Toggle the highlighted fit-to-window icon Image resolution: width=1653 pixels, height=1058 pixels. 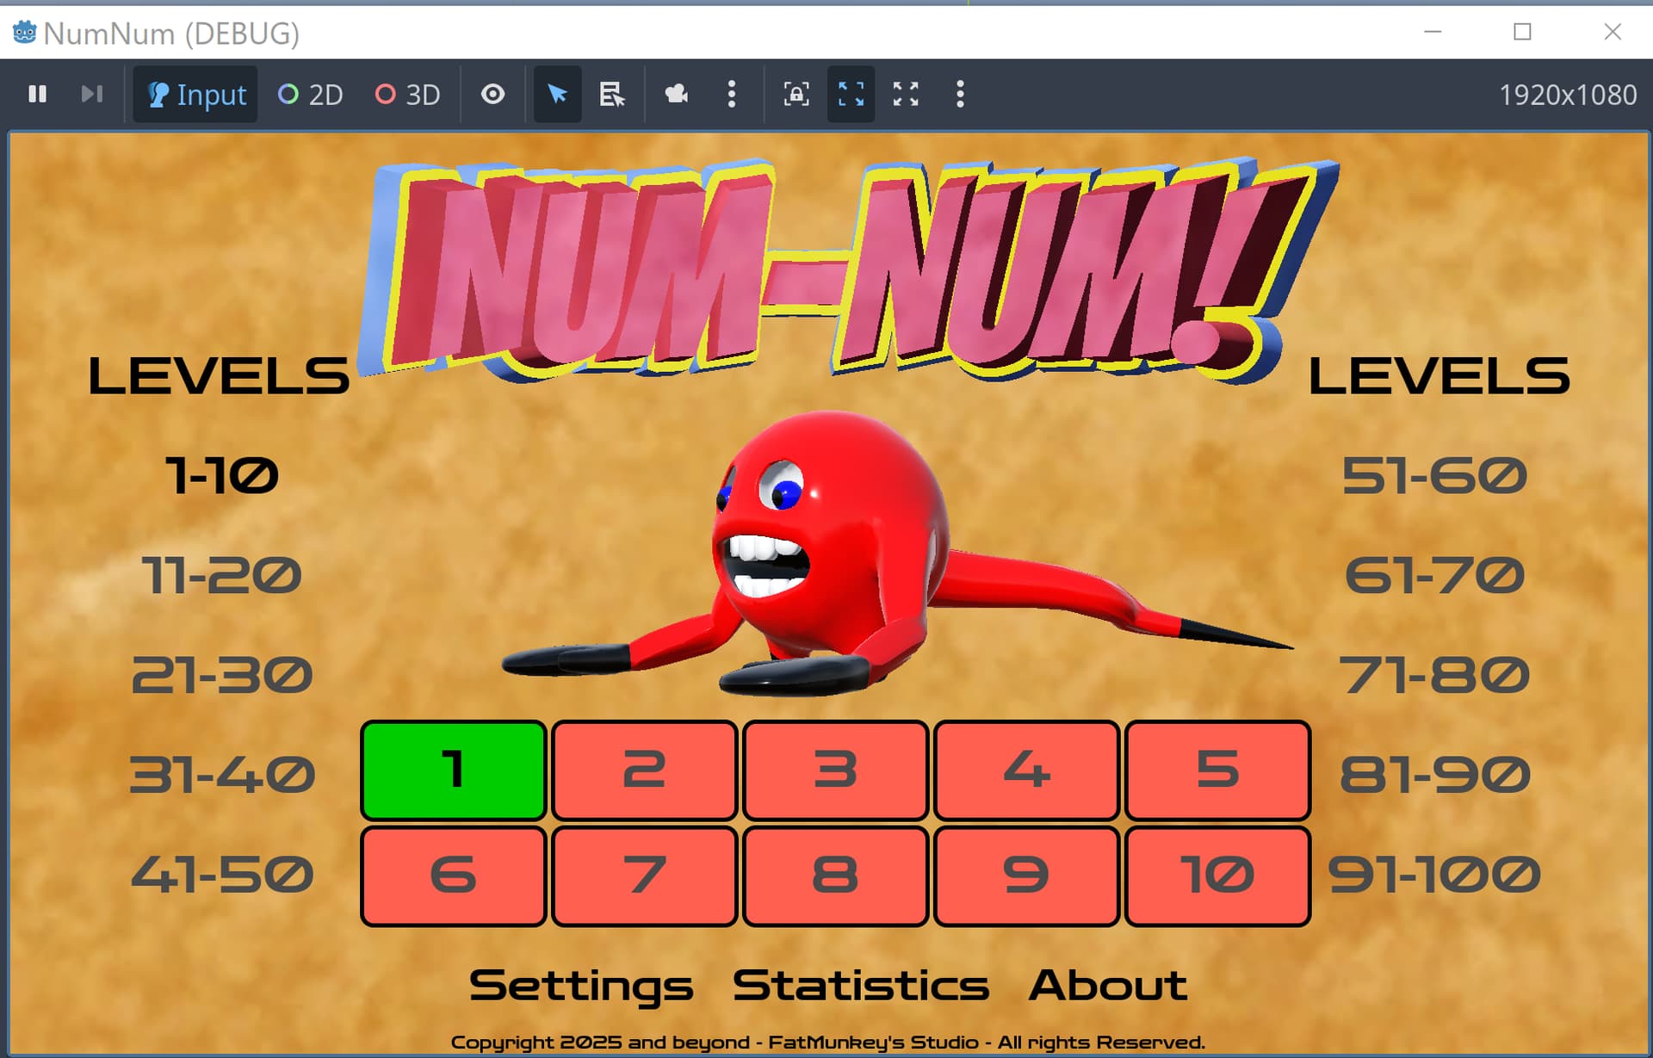click(851, 94)
